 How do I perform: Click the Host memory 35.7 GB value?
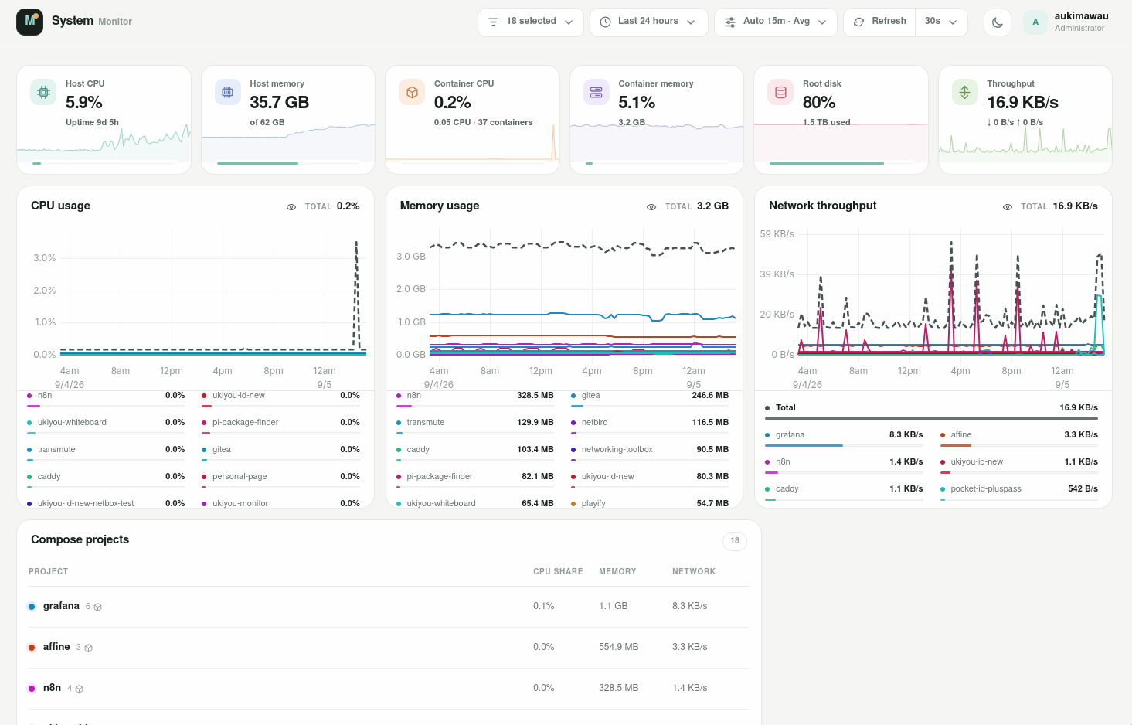(x=280, y=103)
